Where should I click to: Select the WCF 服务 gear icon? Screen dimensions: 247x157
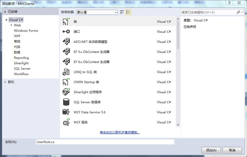click(x=66, y=122)
